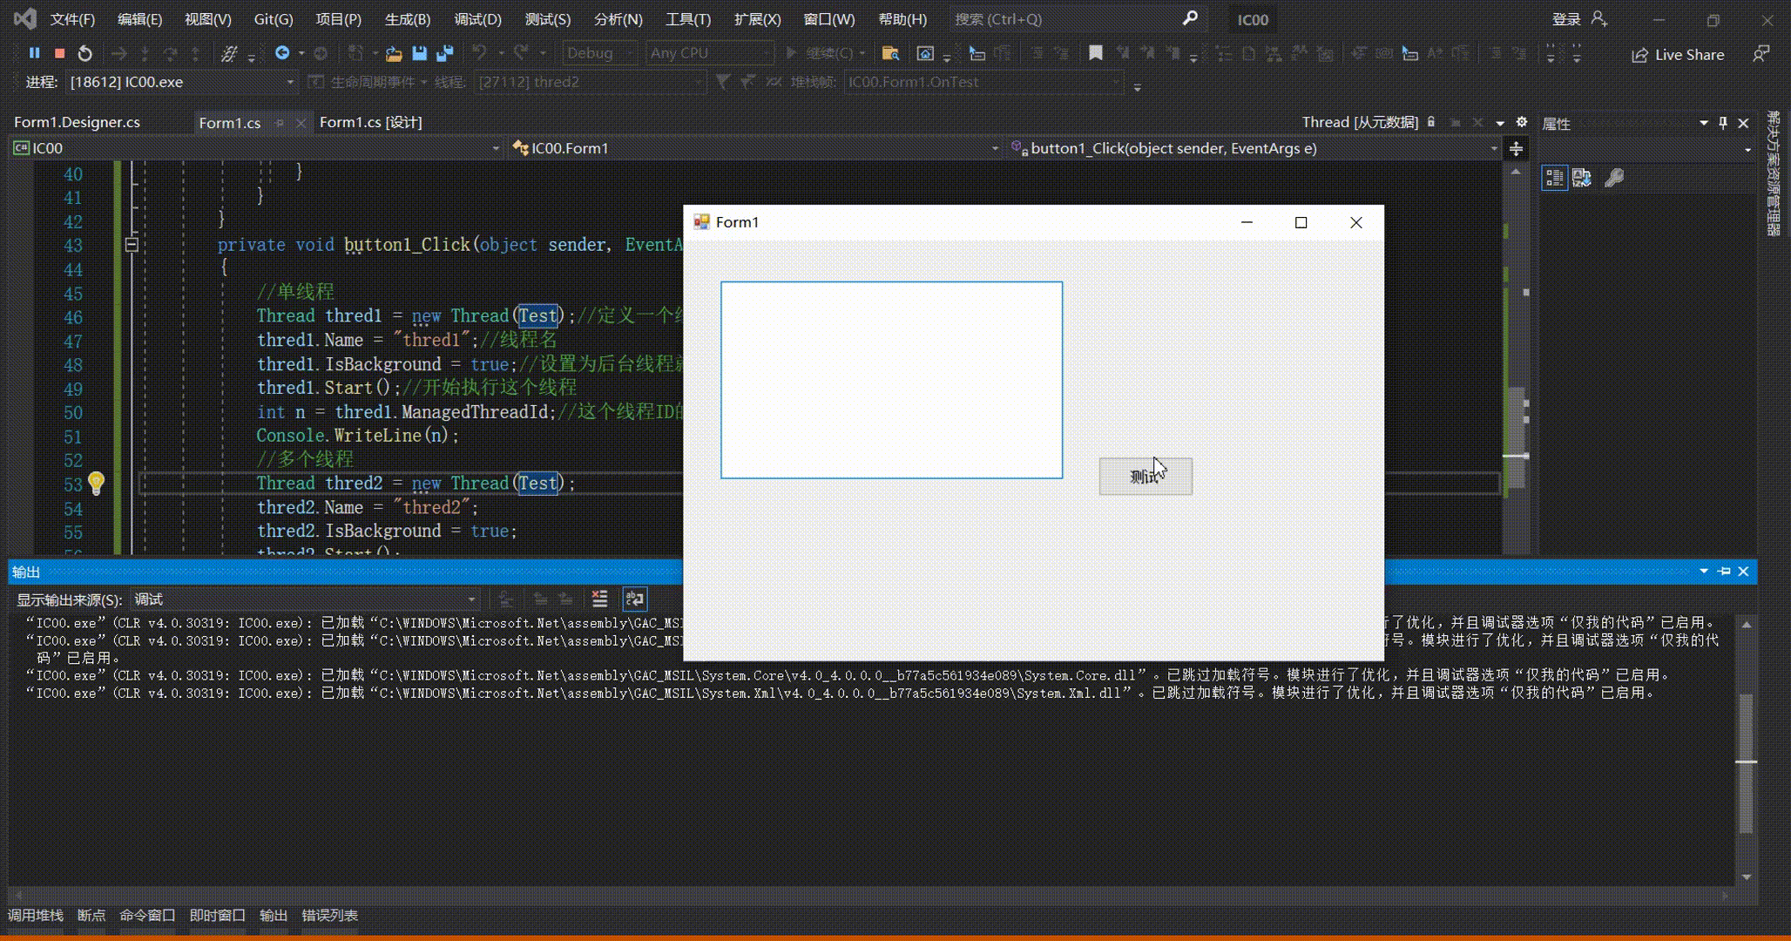Toggle word wrap in the output window
1791x941 pixels.
point(634,599)
